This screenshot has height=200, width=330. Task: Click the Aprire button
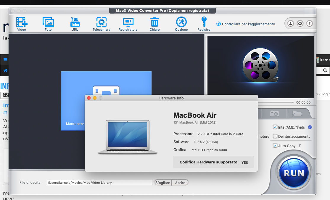[180, 183]
